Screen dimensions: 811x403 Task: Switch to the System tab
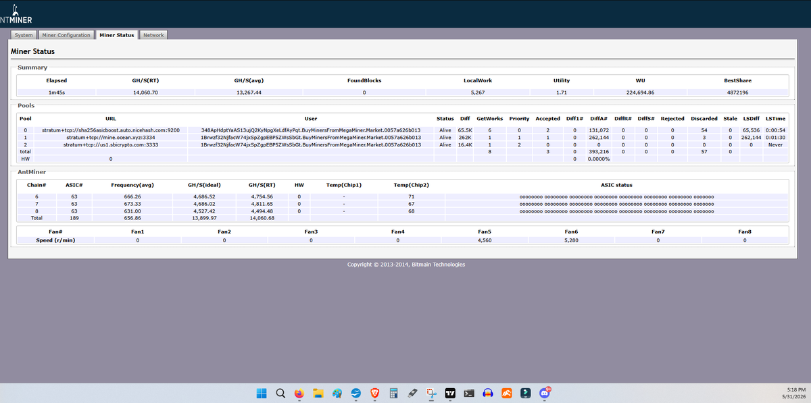pos(24,35)
